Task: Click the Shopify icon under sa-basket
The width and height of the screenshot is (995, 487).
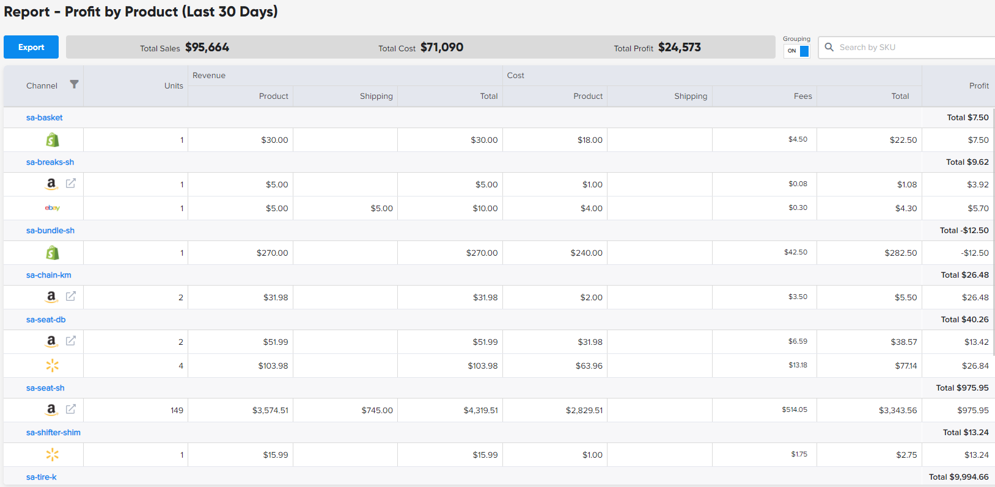Action: [x=53, y=140]
